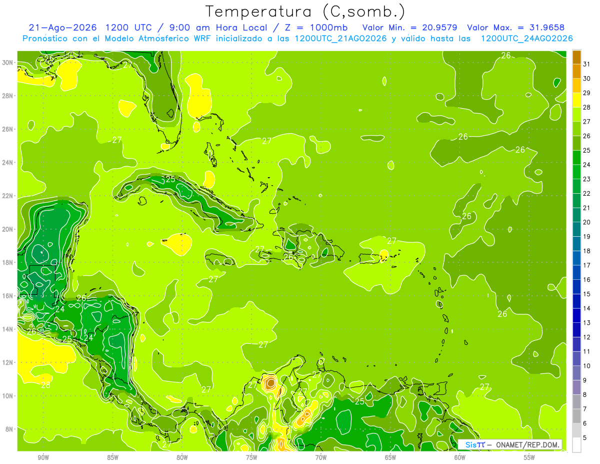Click the title "Temperatura (C,somb.)"
The height and width of the screenshot is (464, 600).
(305, 12)
